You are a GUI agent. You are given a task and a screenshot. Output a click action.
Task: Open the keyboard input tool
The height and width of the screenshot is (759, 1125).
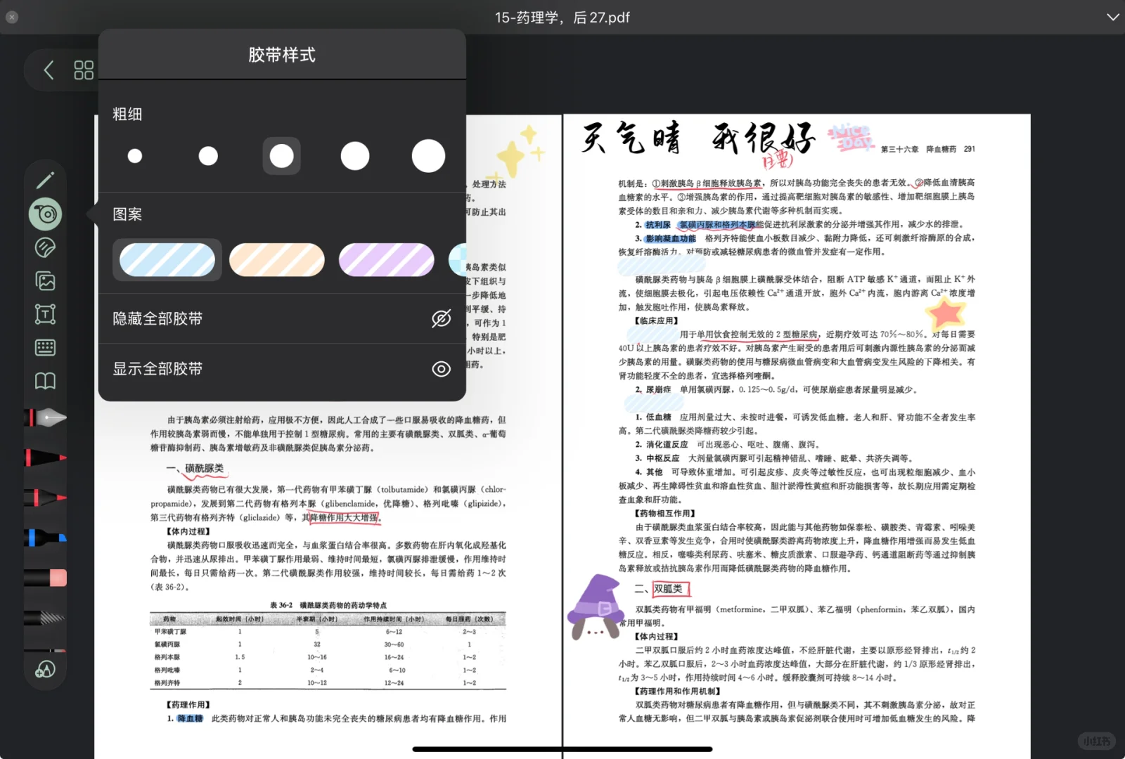pyautogui.click(x=45, y=347)
